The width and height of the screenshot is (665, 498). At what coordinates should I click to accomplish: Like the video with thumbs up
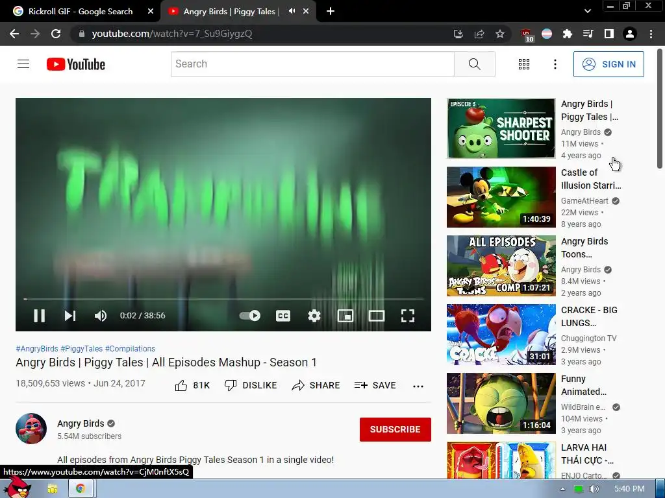[192, 385]
